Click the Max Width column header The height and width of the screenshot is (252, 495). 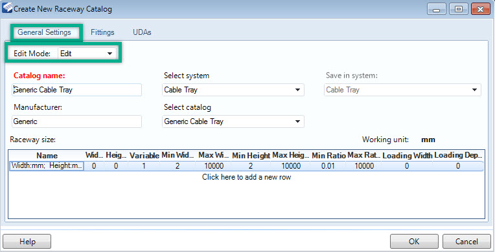point(213,156)
